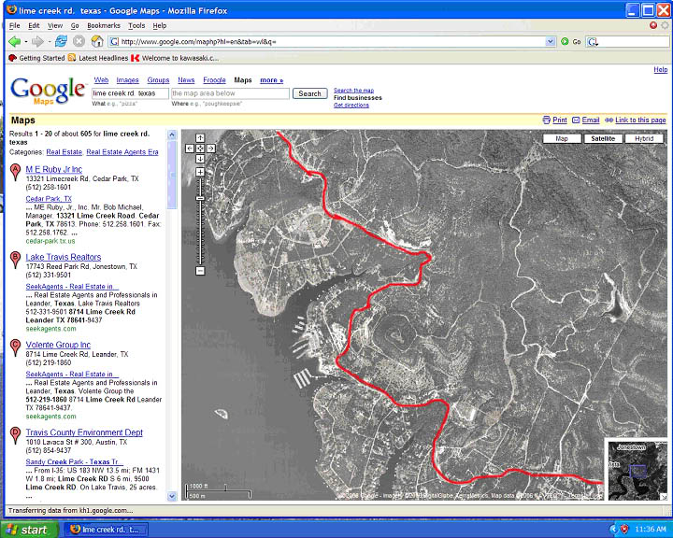This screenshot has height=538, width=673.
Task: Open the back button history dropdown arrow
Action: pos(24,42)
